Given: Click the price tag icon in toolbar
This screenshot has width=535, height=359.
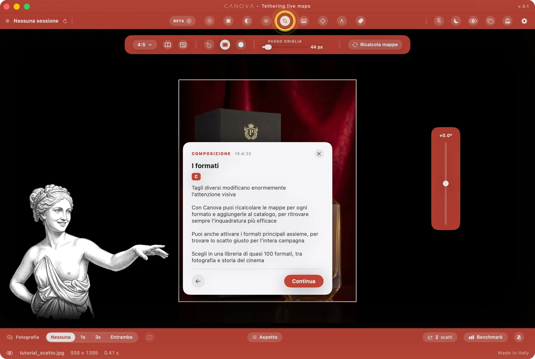Looking at the screenshot, I should pyautogui.click(x=361, y=21).
